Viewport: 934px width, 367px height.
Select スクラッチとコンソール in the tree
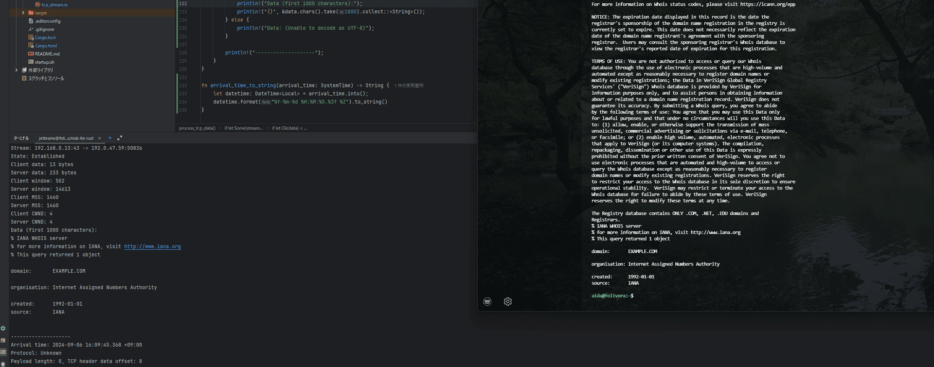point(46,78)
